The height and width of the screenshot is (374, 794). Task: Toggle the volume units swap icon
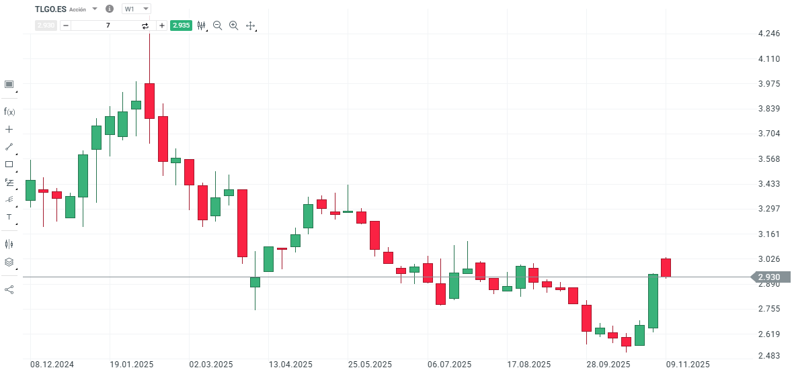pyautogui.click(x=145, y=26)
